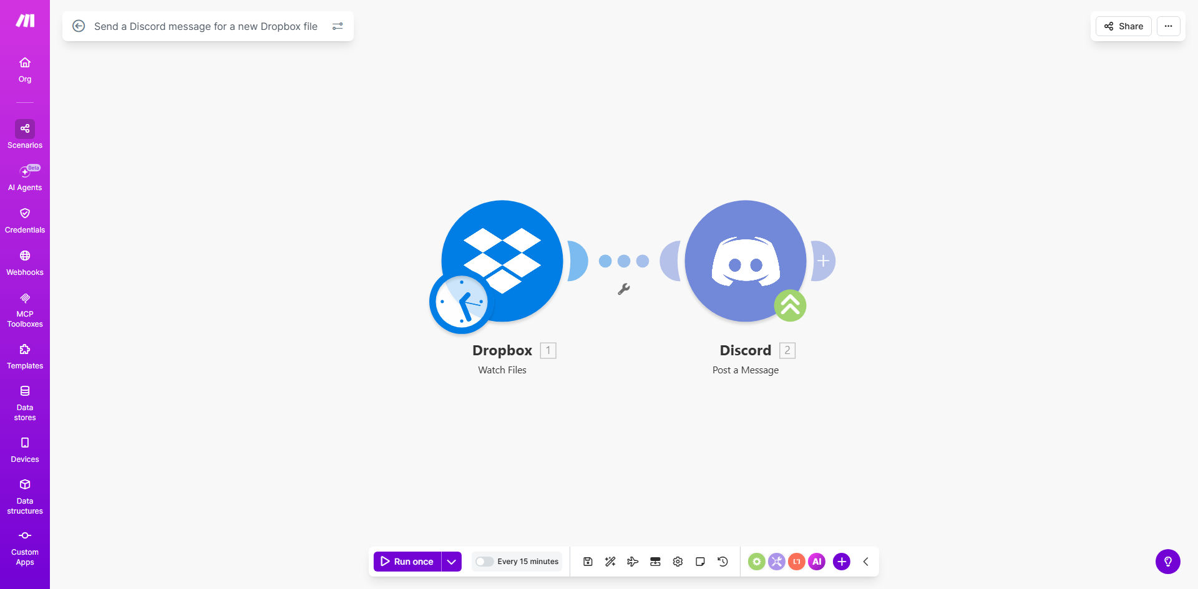Click the green flow control tools icon
The height and width of the screenshot is (589, 1198).
pyautogui.click(x=756, y=562)
